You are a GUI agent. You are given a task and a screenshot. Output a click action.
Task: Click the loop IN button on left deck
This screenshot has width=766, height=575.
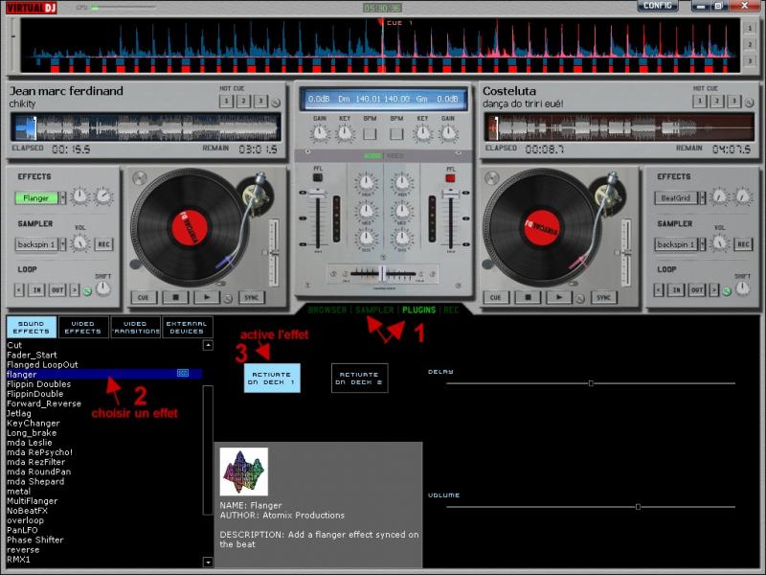pyautogui.click(x=36, y=290)
